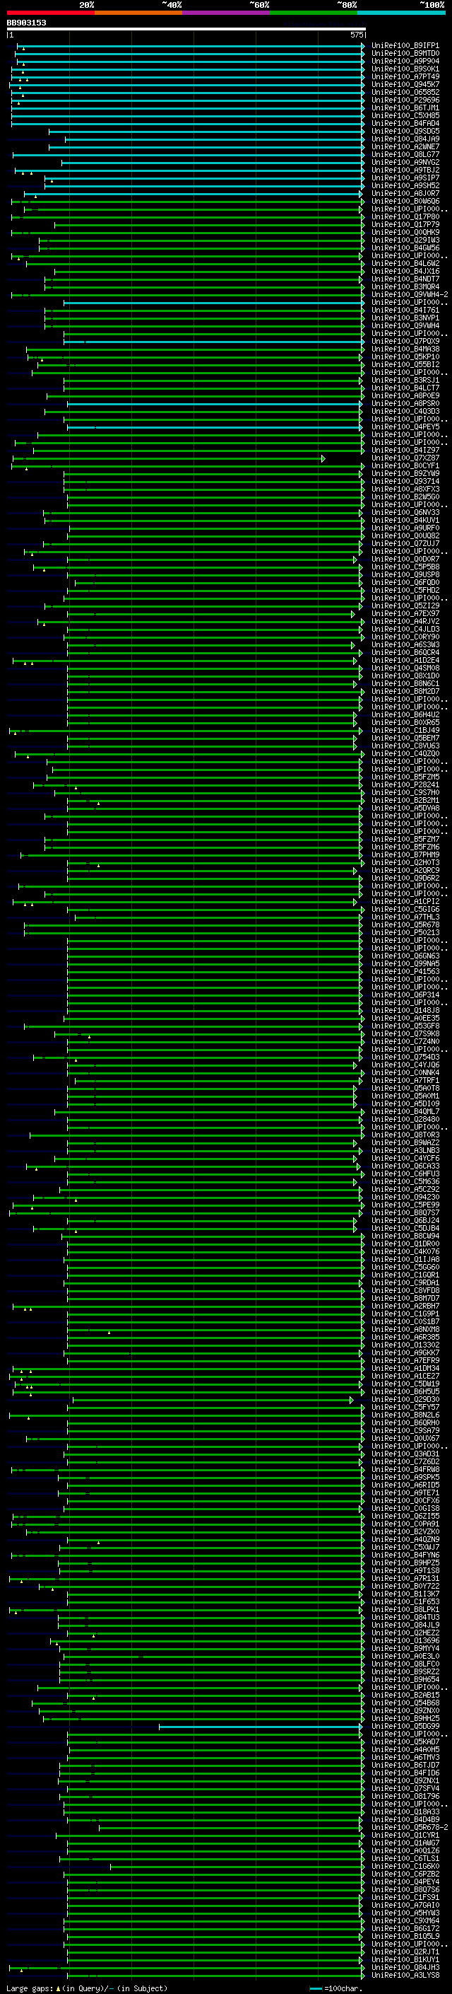Select the UniRef100_A7PT49 label
This screenshot has height=1994, width=452.
tap(405, 76)
